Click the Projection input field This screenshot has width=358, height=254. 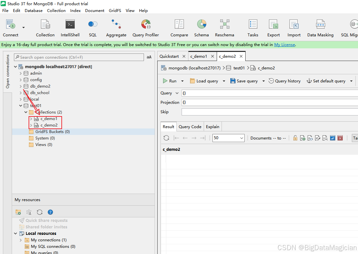coord(270,103)
